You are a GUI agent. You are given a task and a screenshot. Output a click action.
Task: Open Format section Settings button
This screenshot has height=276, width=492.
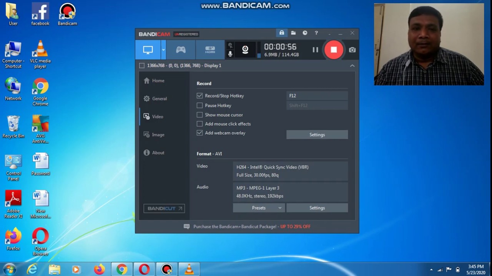click(x=317, y=208)
